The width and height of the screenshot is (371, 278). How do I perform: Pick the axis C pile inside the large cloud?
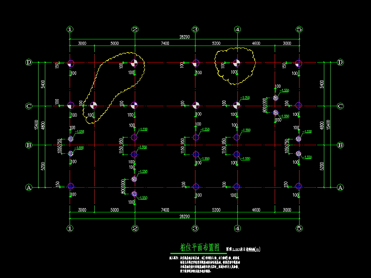click(93, 105)
